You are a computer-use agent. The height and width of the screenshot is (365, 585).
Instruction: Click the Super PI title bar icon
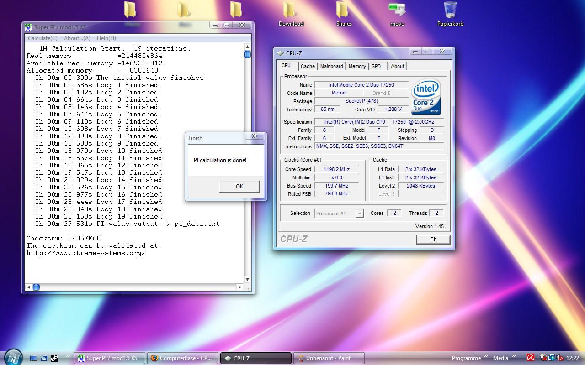click(28, 27)
